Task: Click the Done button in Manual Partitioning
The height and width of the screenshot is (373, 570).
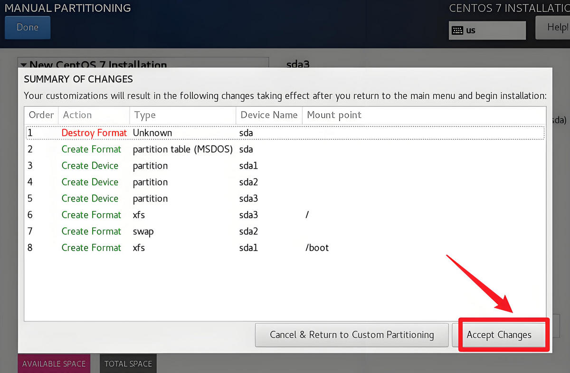Action: 28,28
